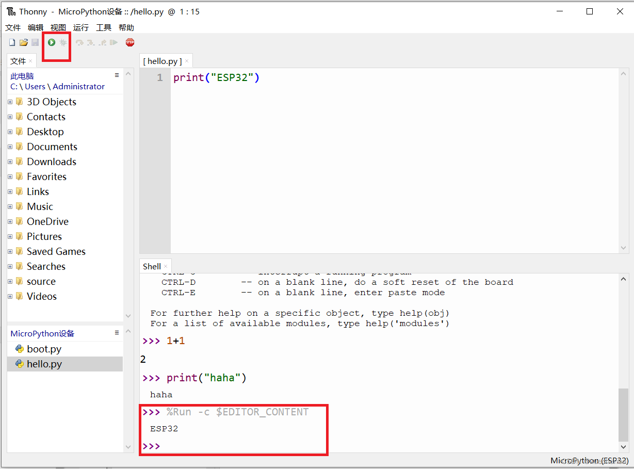
Task: Expand the OneDrive folder tree node
Action: coord(10,221)
